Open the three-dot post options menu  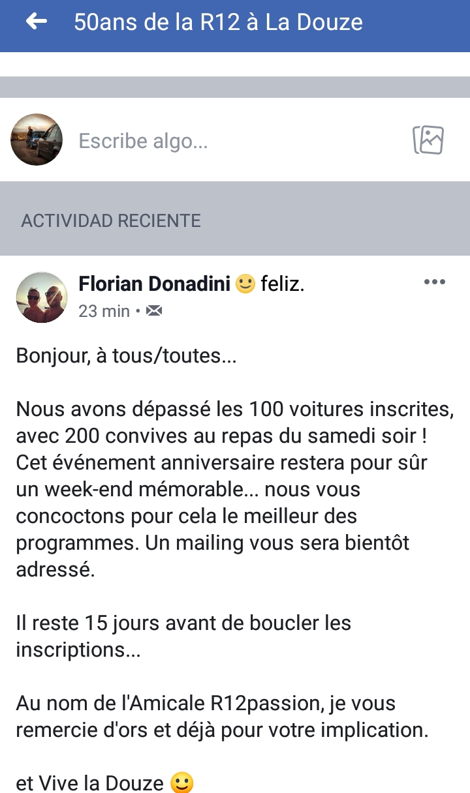434,282
